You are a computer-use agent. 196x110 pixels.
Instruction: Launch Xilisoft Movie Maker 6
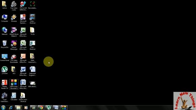coord(14,32)
